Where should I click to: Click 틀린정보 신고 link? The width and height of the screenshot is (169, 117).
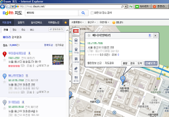click(94, 63)
